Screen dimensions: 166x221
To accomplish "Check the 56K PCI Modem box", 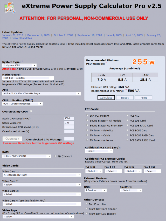I will [x=87, y=115].
